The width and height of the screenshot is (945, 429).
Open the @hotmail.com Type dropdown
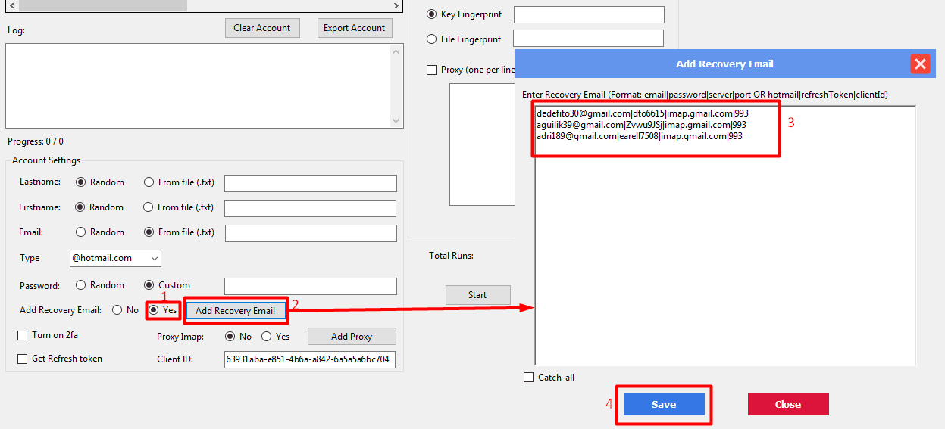pos(115,258)
